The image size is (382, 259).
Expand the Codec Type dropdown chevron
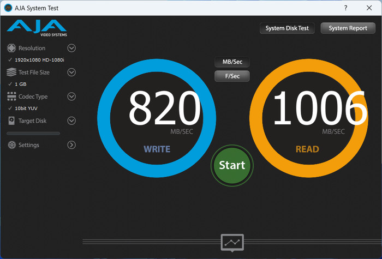pyautogui.click(x=71, y=97)
